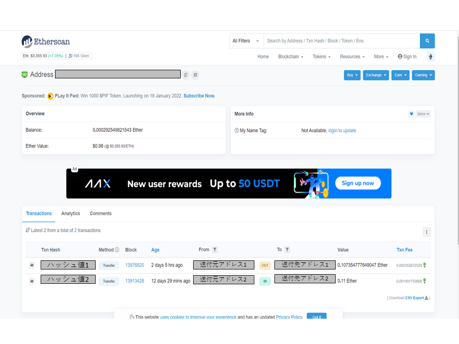Click the Etherscan logo

46,42
